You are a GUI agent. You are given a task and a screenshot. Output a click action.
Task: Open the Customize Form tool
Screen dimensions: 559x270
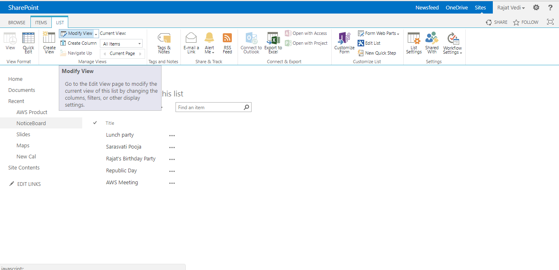tap(344, 43)
